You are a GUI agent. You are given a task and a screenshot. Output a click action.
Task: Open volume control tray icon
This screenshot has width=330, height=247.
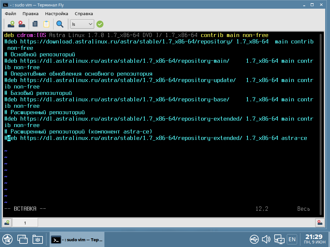click(x=266, y=239)
